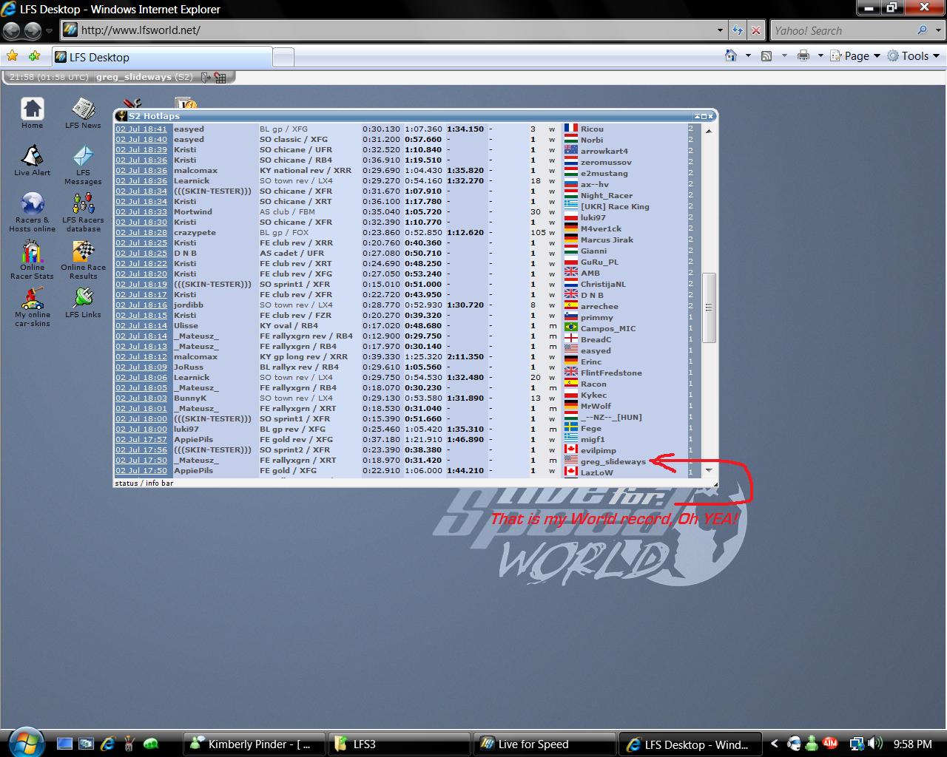The width and height of the screenshot is (947, 757).
Task: Expand the Home button dropdown arrow
Action: [x=748, y=55]
